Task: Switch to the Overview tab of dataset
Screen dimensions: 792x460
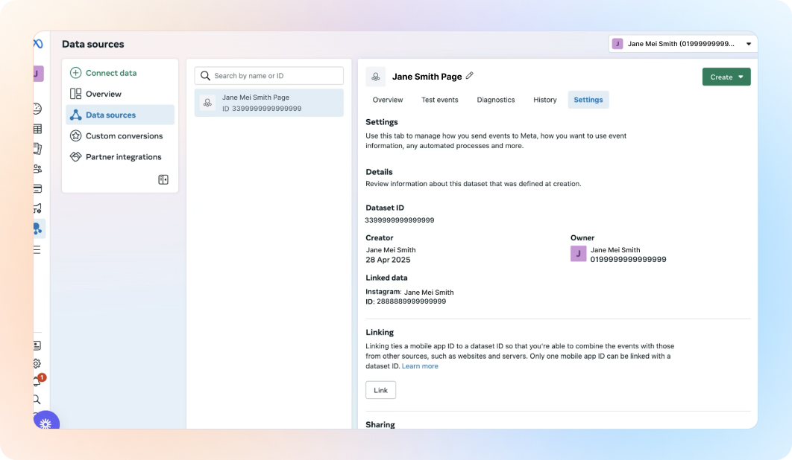Action: pos(388,100)
